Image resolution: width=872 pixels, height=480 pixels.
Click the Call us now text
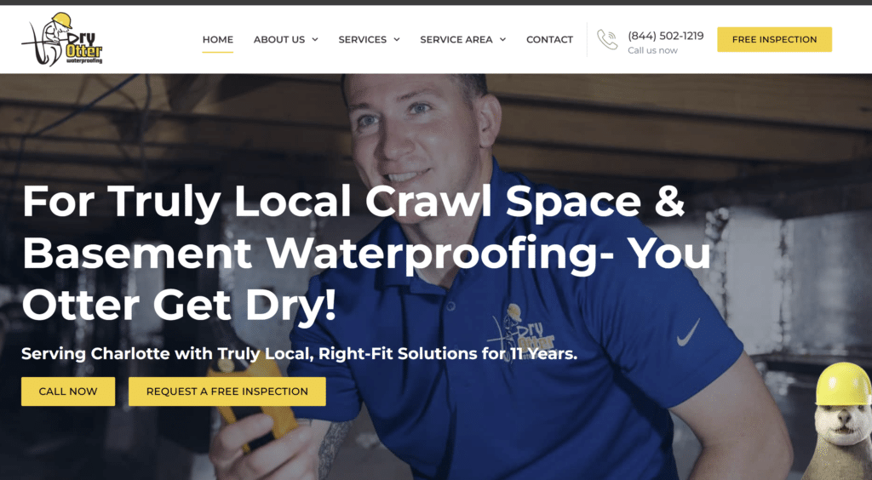(652, 50)
